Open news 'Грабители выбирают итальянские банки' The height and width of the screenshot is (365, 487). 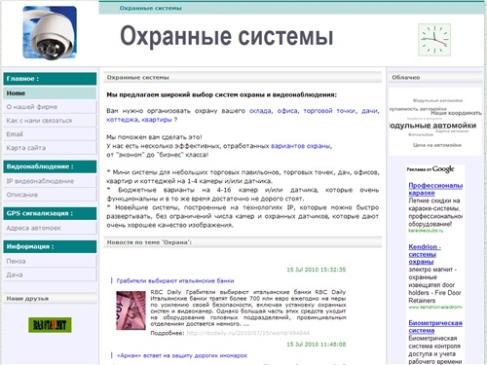[x=175, y=280]
